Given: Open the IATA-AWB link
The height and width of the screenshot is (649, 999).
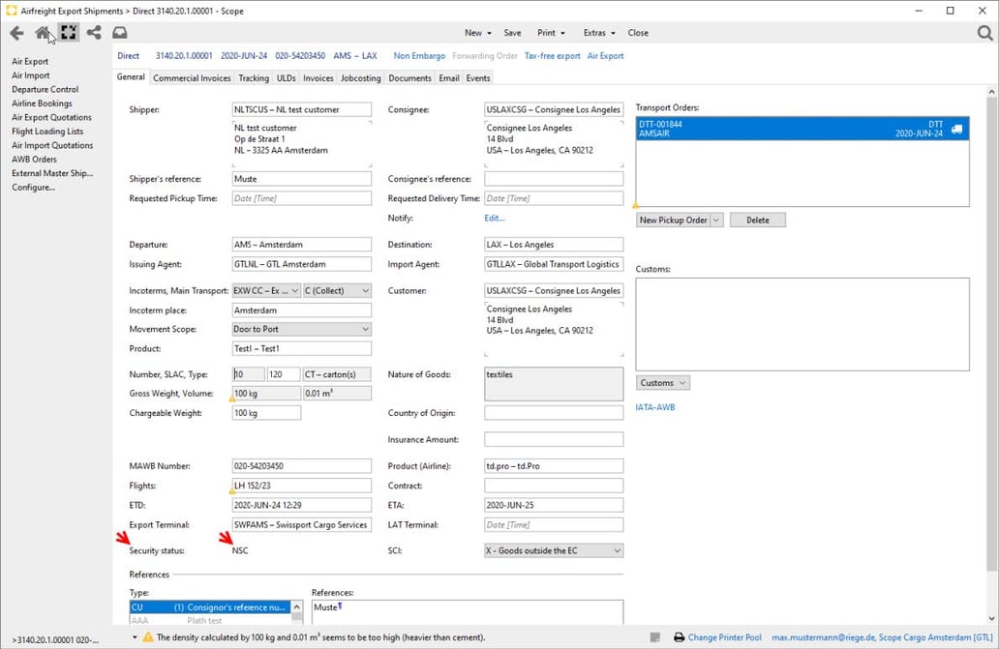Looking at the screenshot, I should coord(655,407).
